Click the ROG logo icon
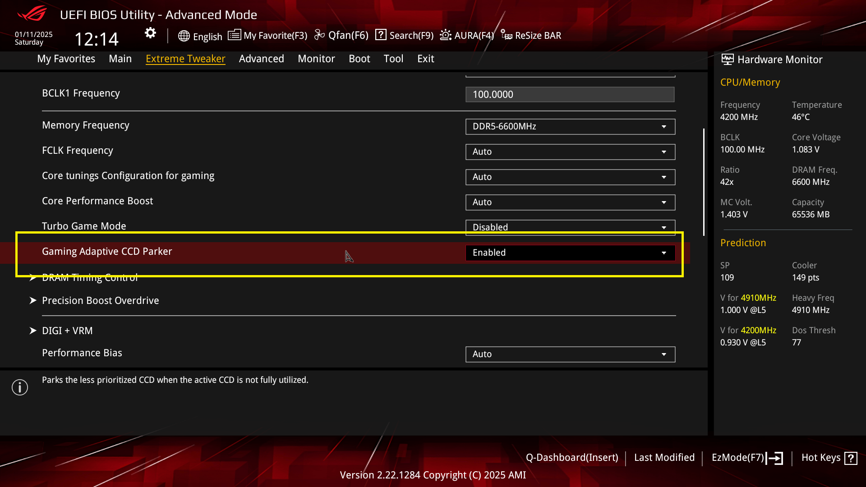The image size is (866, 487). (x=32, y=14)
